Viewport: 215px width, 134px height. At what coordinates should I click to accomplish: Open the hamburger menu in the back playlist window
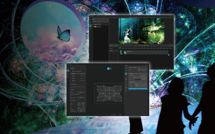pyautogui.click(x=90, y=17)
